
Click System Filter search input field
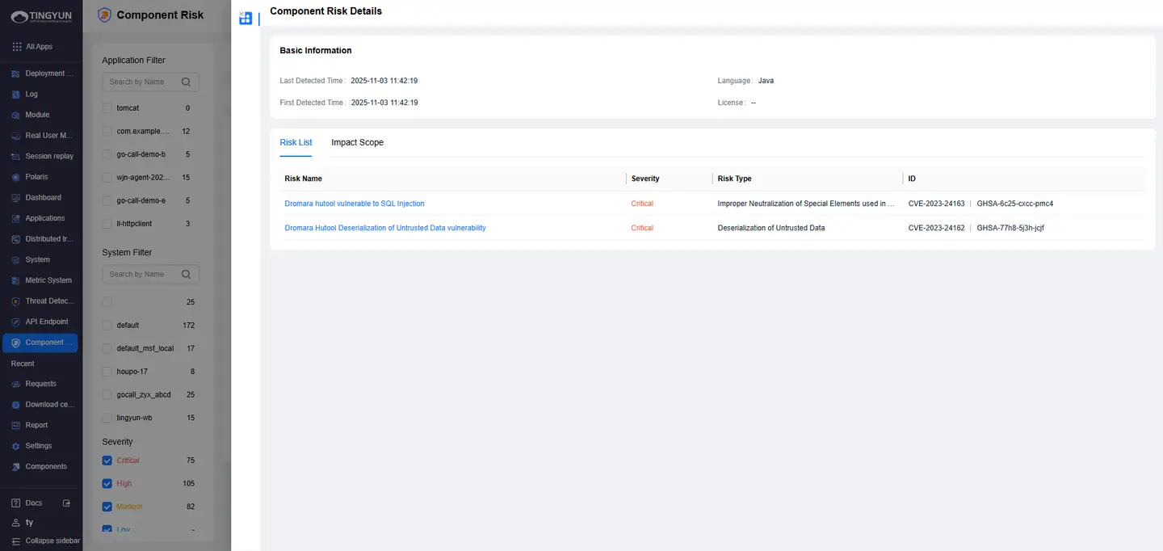coord(141,275)
